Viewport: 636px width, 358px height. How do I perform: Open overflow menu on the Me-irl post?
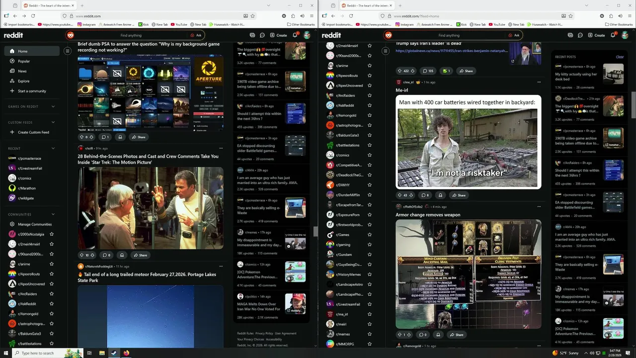tap(539, 82)
